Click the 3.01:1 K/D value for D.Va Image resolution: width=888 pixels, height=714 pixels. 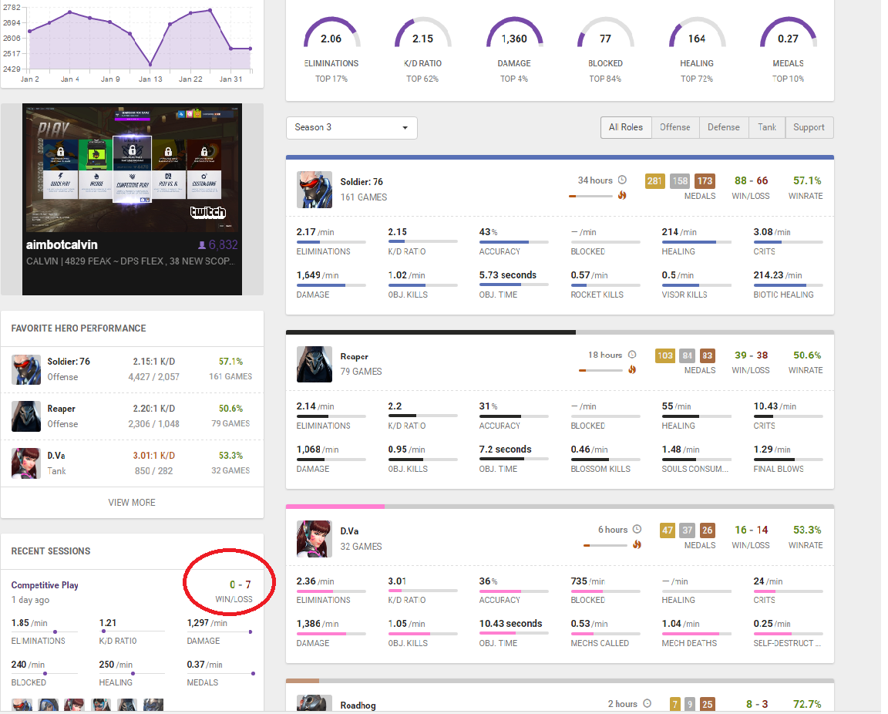point(154,456)
